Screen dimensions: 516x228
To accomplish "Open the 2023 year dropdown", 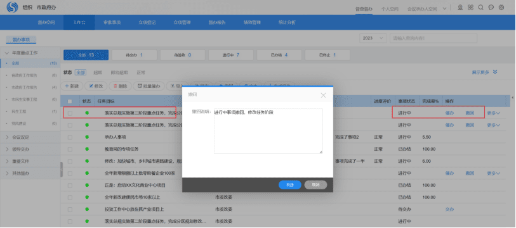I will 373,38.
